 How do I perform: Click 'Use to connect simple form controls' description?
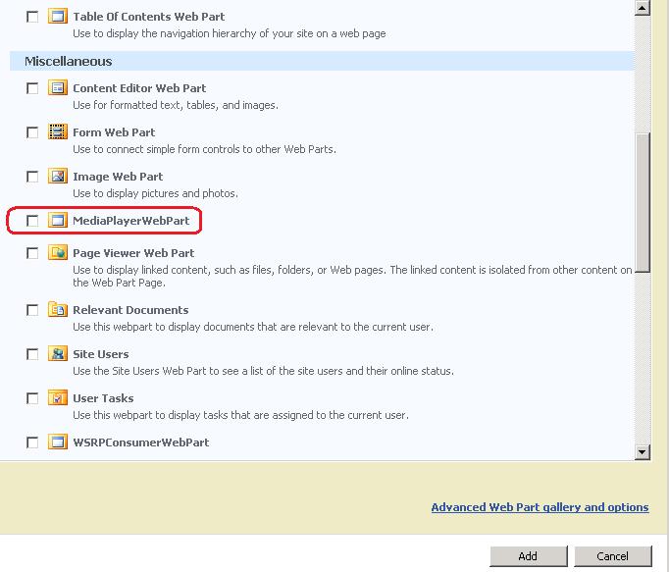(204, 149)
